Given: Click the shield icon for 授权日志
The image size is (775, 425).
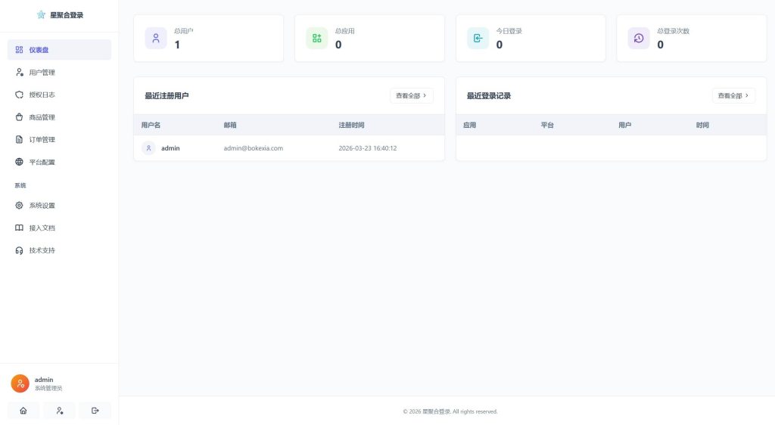Looking at the screenshot, I should point(19,95).
